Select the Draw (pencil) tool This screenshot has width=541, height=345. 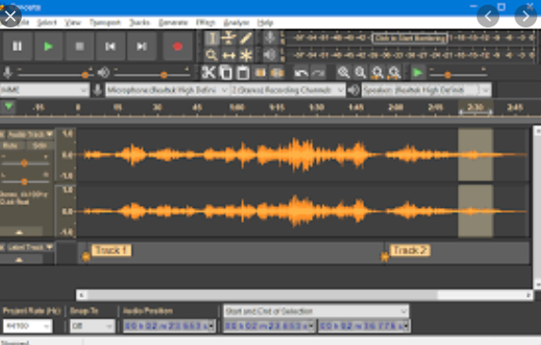(245, 38)
